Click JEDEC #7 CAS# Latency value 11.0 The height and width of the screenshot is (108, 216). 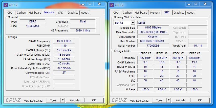[178, 62]
